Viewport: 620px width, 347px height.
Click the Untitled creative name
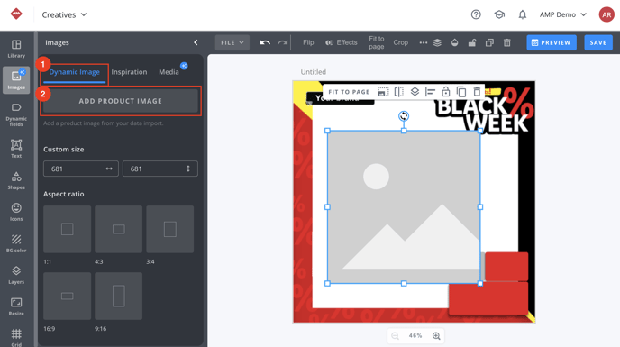coord(314,72)
